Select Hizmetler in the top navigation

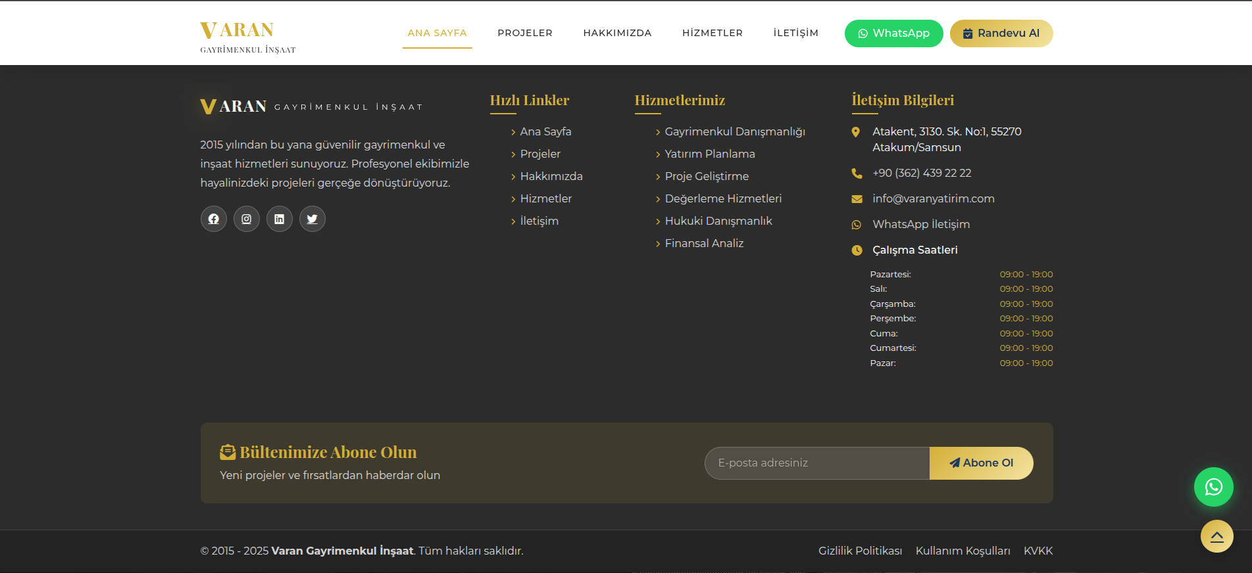(x=712, y=33)
